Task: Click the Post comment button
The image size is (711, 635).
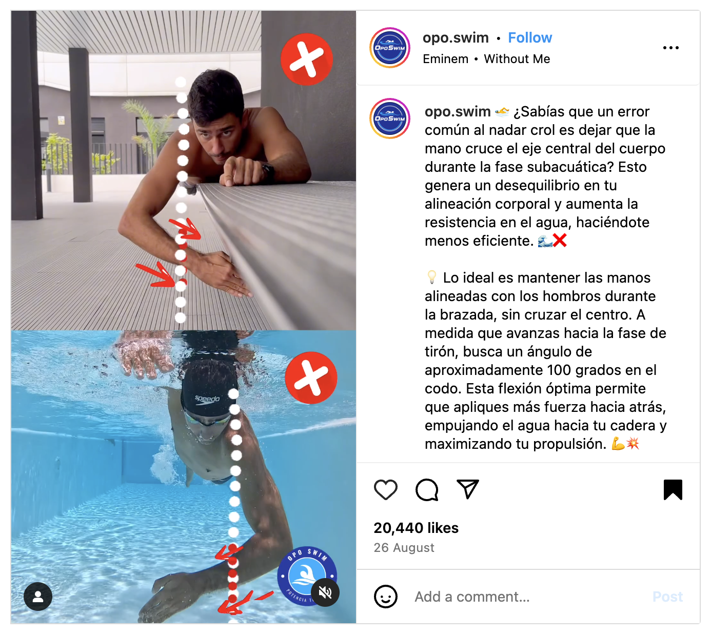Action: point(667,597)
